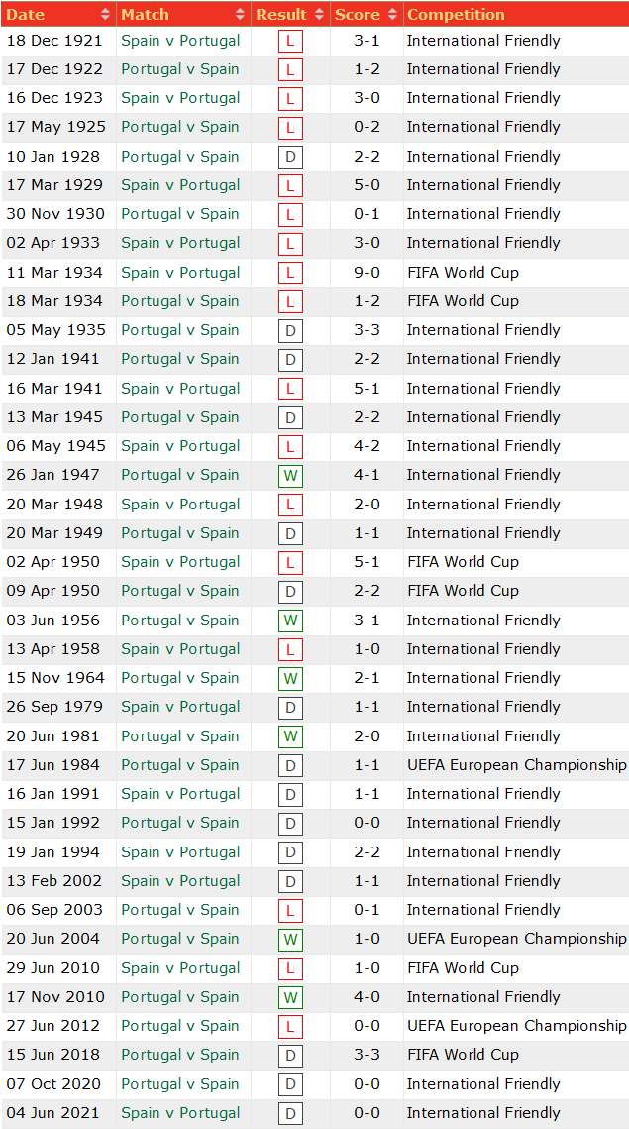Image resolution: width=629 pixels, height=1129 pixels.
Task: Click W result badge for 20 Jun 2004
Action: 290,939
